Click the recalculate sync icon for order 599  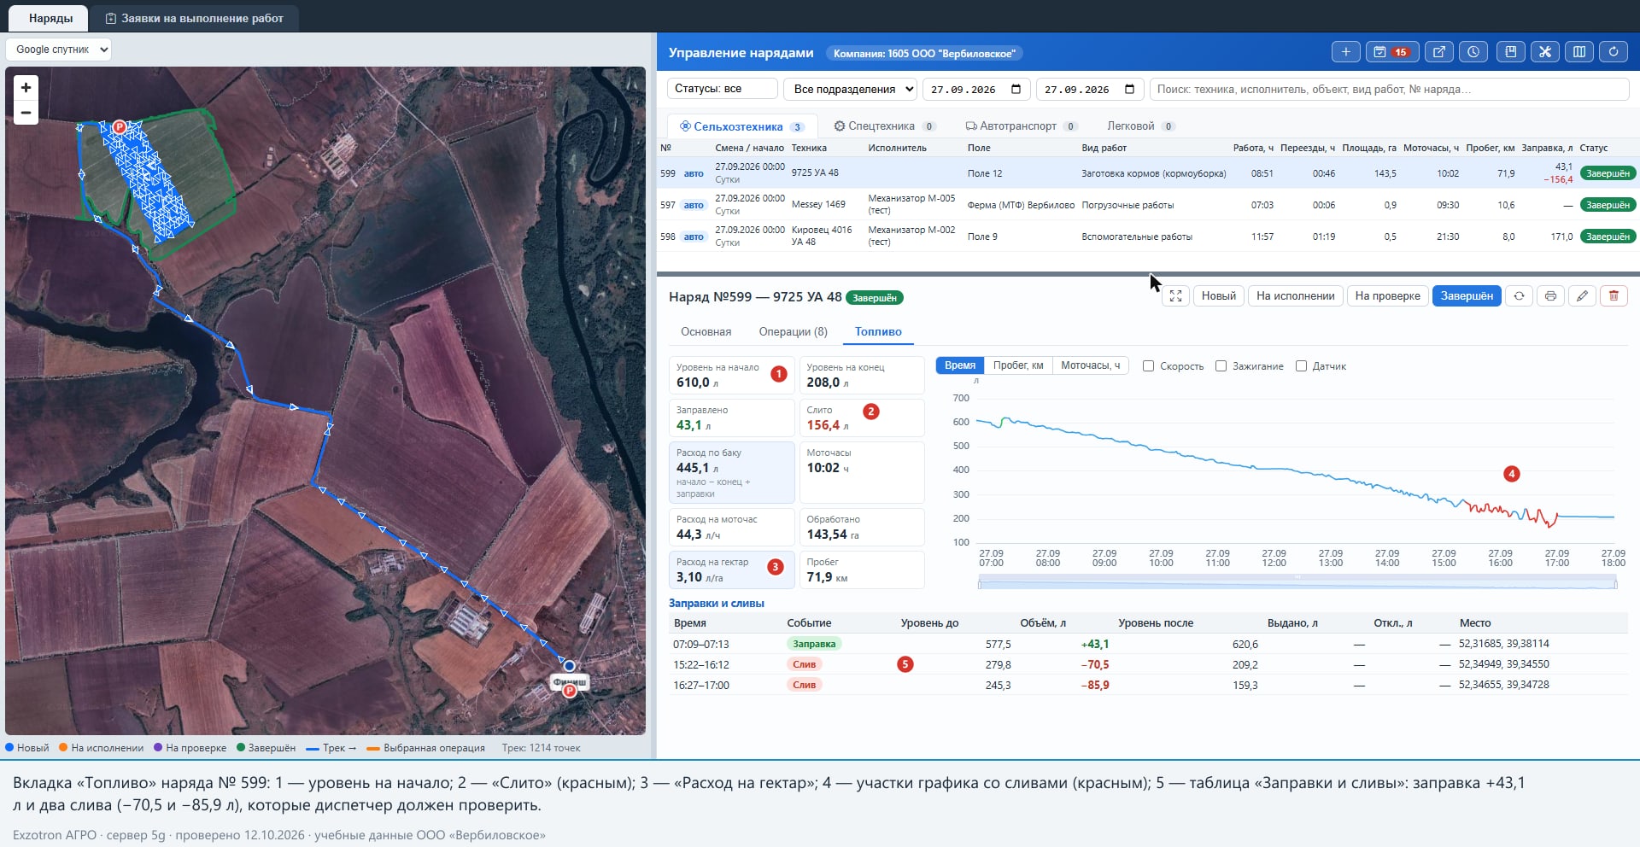[1519, 296]
